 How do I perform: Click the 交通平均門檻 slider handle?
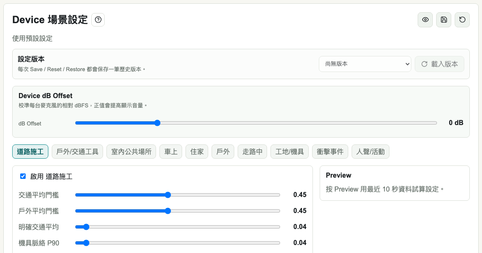click(x=168, y=195)
